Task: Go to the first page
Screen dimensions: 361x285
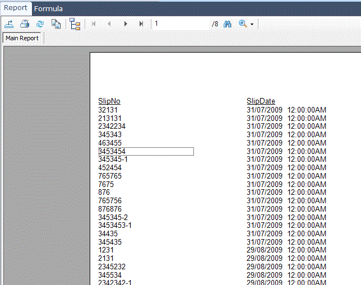Action: (94, 24)
